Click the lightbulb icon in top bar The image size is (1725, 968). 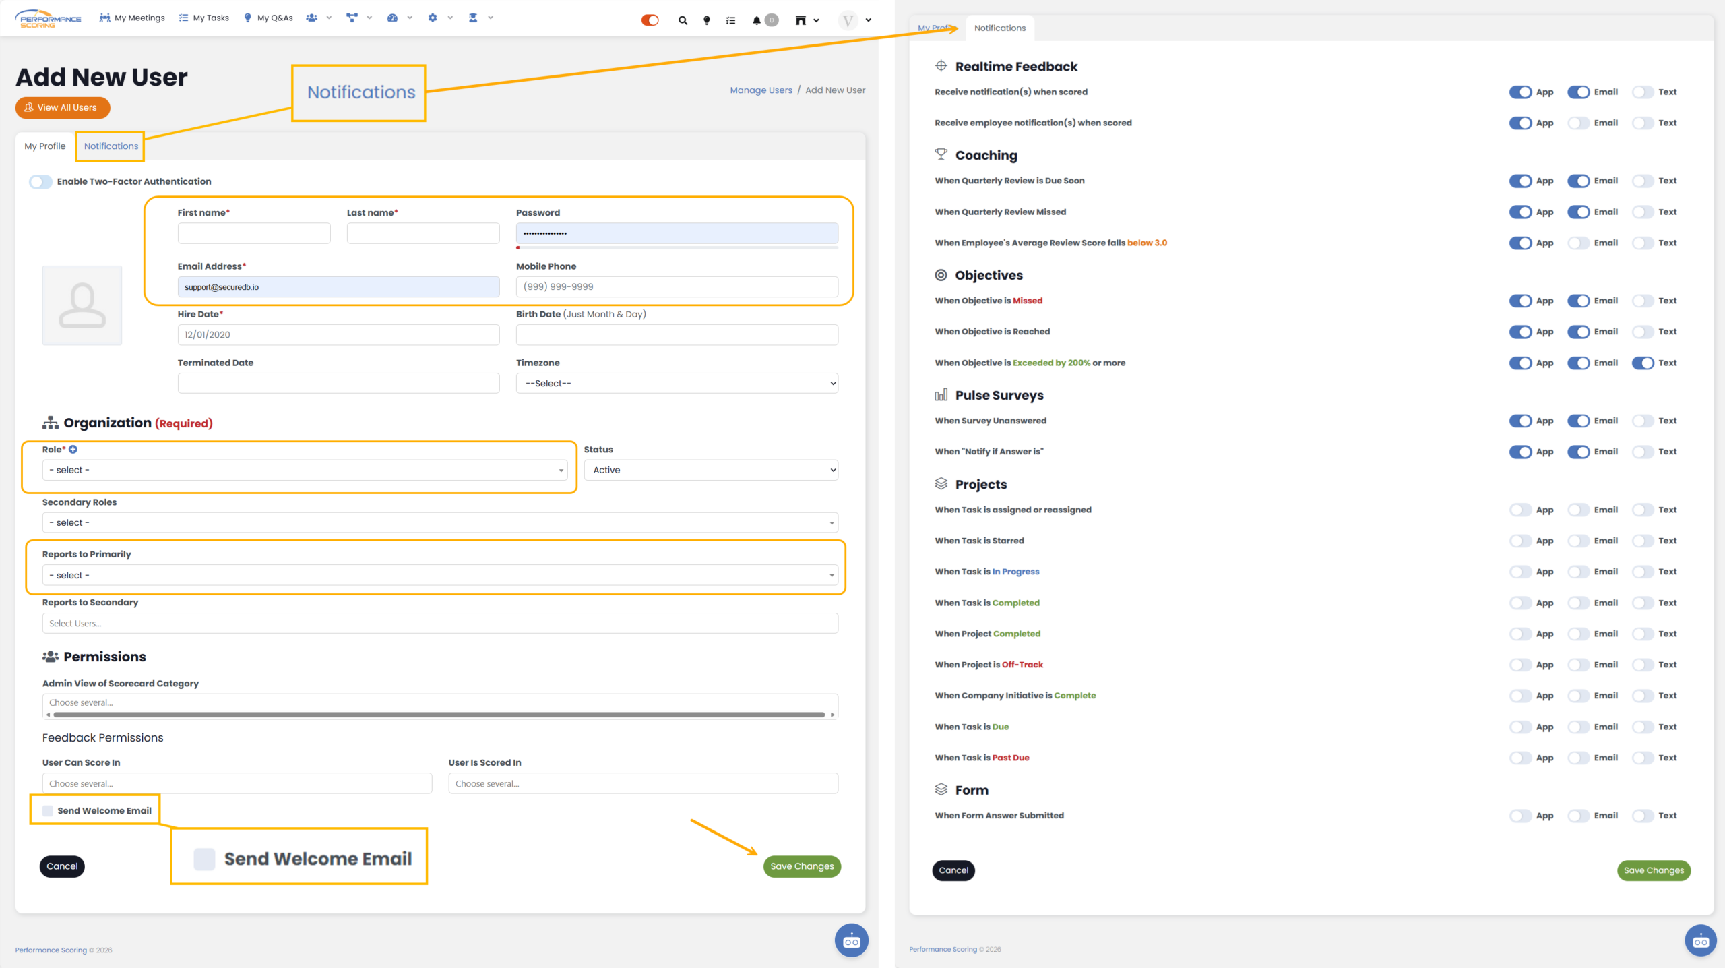706,20
